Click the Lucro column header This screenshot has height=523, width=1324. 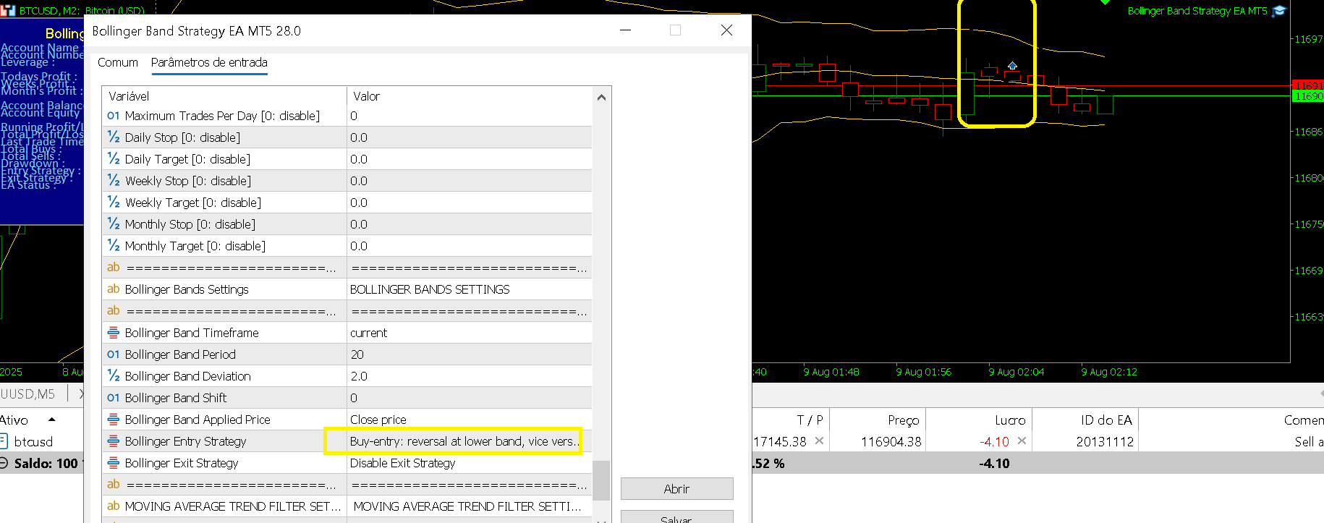tap(1010, 420)
